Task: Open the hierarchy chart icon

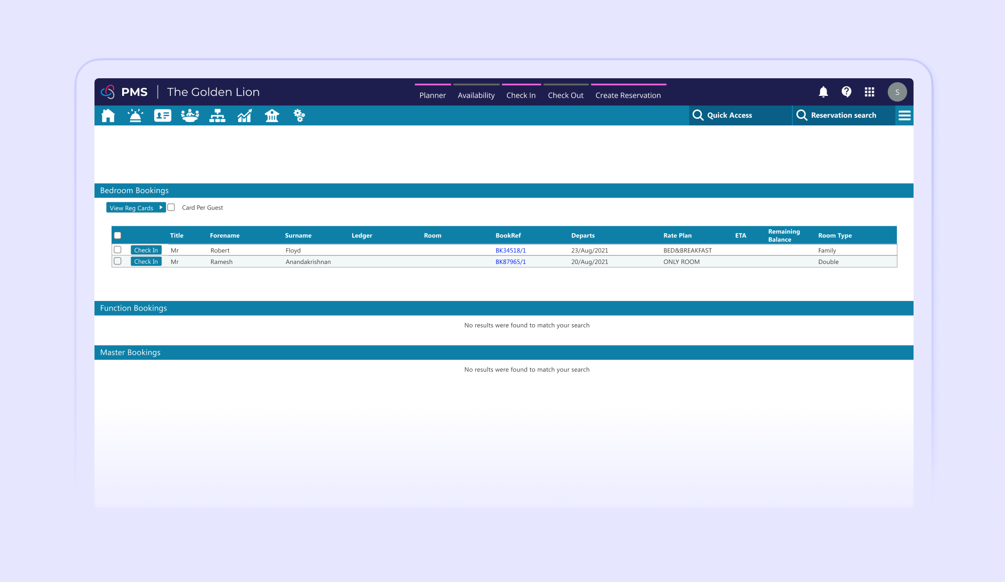Action: pos(217,116)
